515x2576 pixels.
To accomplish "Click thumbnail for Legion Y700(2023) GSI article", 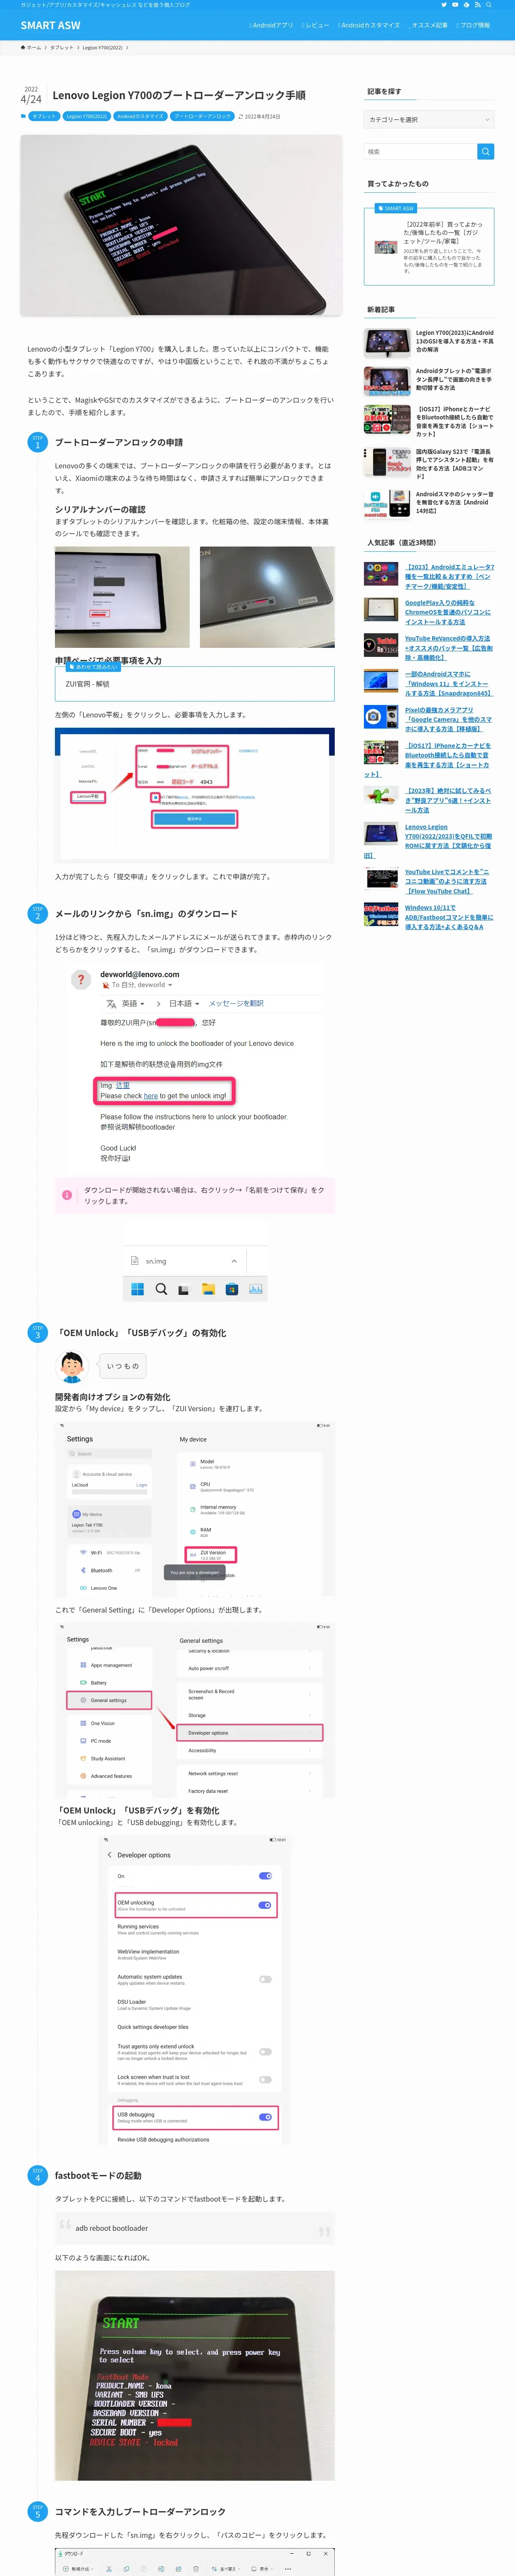I will pyautogui.click(x=387, y=343).
